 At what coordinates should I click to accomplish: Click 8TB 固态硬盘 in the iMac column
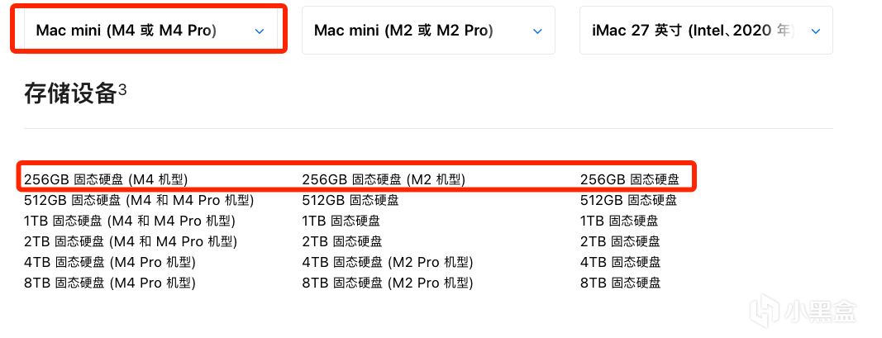(620, 283)
